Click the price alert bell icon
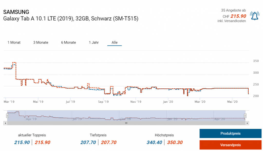Viewport: 263px width, 151px height. 255,16
